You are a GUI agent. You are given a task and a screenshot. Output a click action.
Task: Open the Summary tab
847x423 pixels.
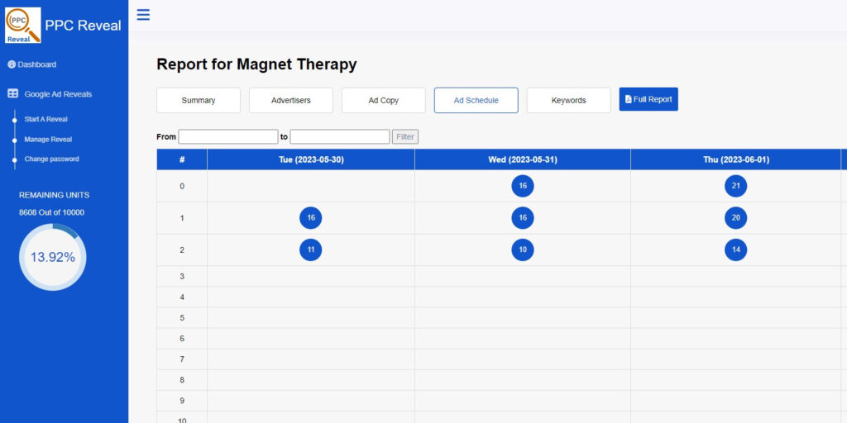click(199, 100)
